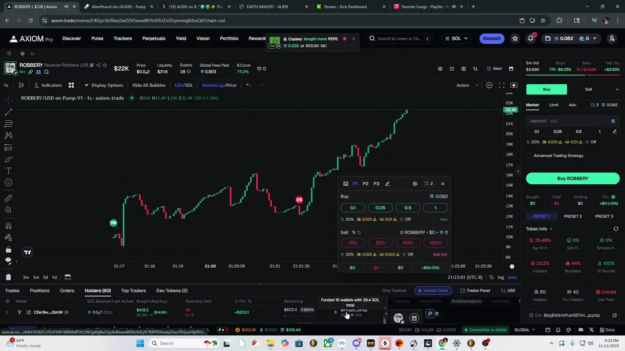The width and height of the screenshot is (625, 351).
Task: Open the Perpetuals menu
Action: pyautogui.click(x=154, y=39)
